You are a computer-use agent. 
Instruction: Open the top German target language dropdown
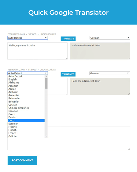pos(110,38)
